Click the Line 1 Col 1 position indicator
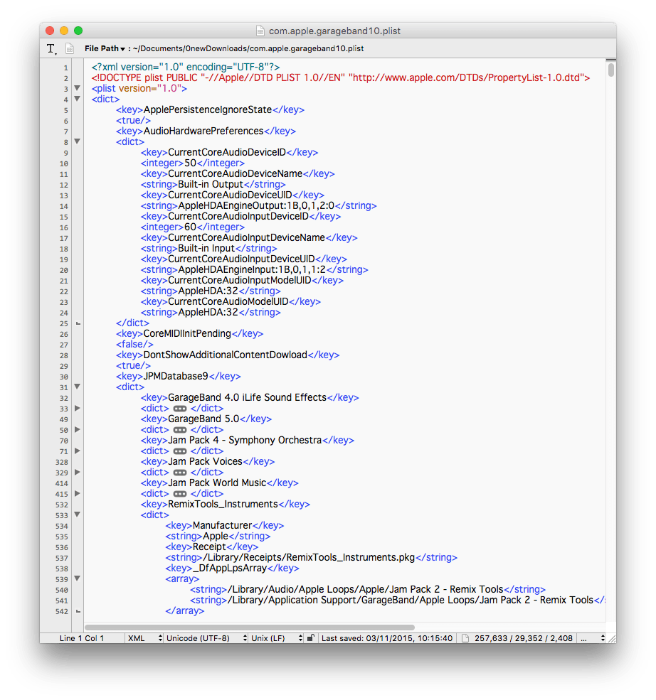Image resolution: width=656 pixels, height=700 pixels. tap(82, 638)
